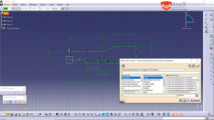Select the spline curve tool in right toolbar
The image size is (214, 120).
click(x=211, y=67)
